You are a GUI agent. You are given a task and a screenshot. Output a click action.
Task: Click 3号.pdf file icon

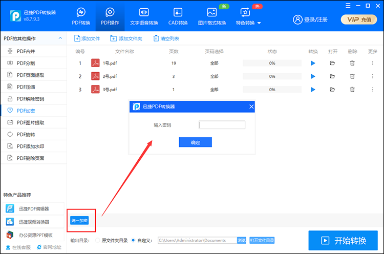[95, 90]
